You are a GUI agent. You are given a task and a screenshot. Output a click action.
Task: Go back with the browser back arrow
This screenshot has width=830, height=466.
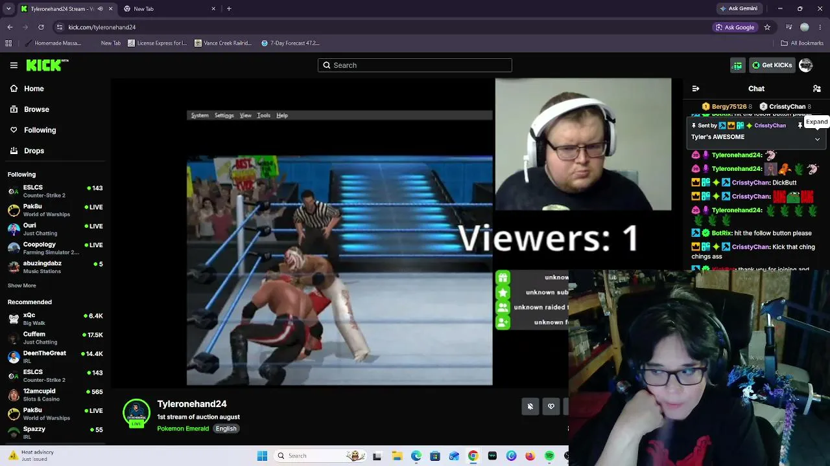(x=10, y=27)
